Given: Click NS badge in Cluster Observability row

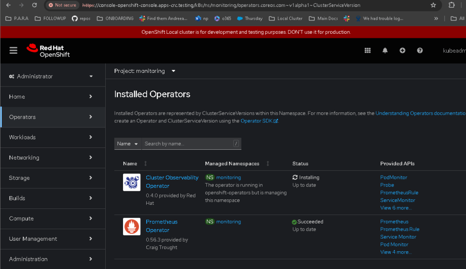Looking at the screenshot, I should pos(210,177).
